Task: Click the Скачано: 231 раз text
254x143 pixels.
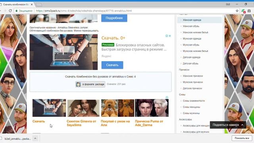Action: coord(116,84)
